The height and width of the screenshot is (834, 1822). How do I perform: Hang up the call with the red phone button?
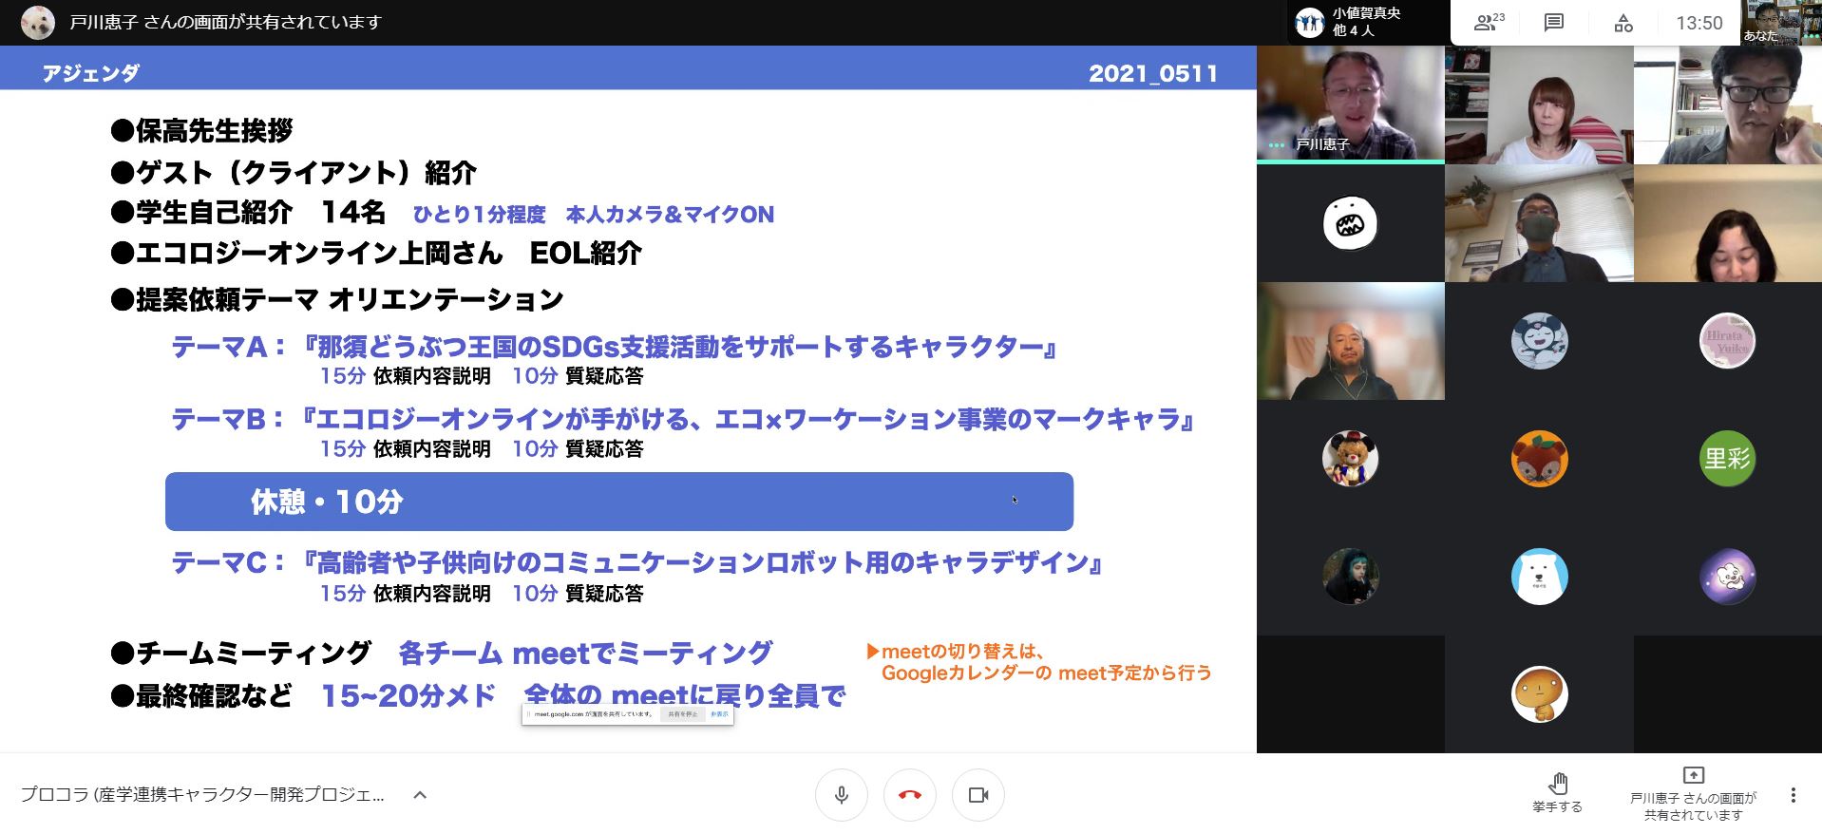coord(910,795)
